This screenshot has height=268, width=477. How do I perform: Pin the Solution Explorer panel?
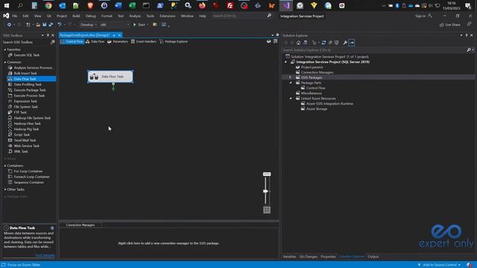467,35
